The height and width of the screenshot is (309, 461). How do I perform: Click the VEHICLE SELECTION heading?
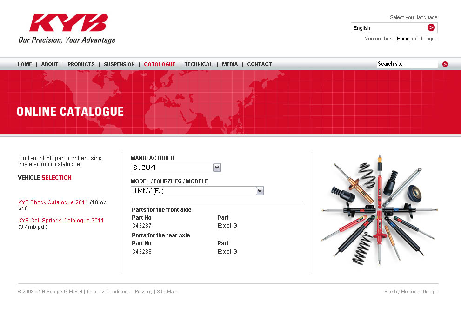click(x=45, y=178)
